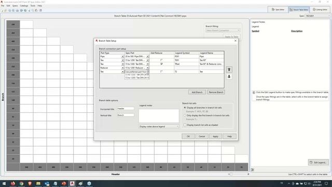Image resolution: width=332 pixels, height=187 pixels.
Task: Enable Display branch list cells as shaded
Action: (x=185, y=125)
